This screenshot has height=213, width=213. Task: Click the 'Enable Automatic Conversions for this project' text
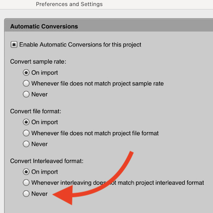pos(80,45)
